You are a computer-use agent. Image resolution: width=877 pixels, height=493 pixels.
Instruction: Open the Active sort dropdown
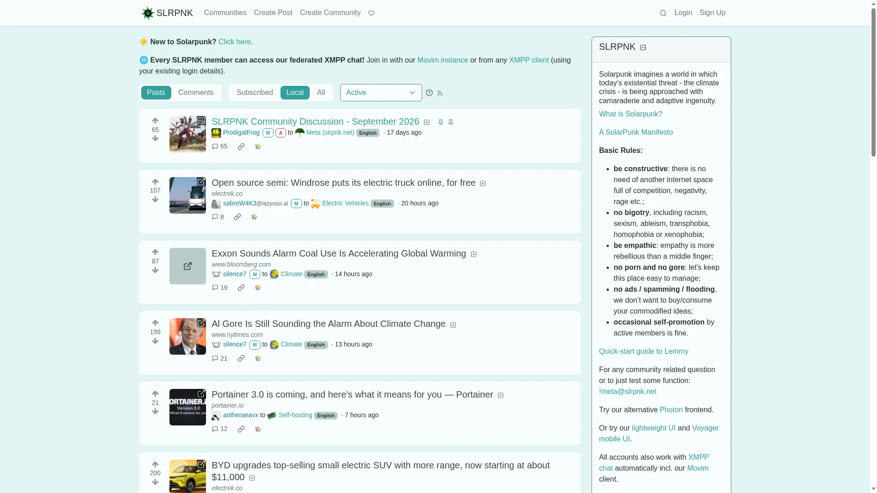pos(381,93)
